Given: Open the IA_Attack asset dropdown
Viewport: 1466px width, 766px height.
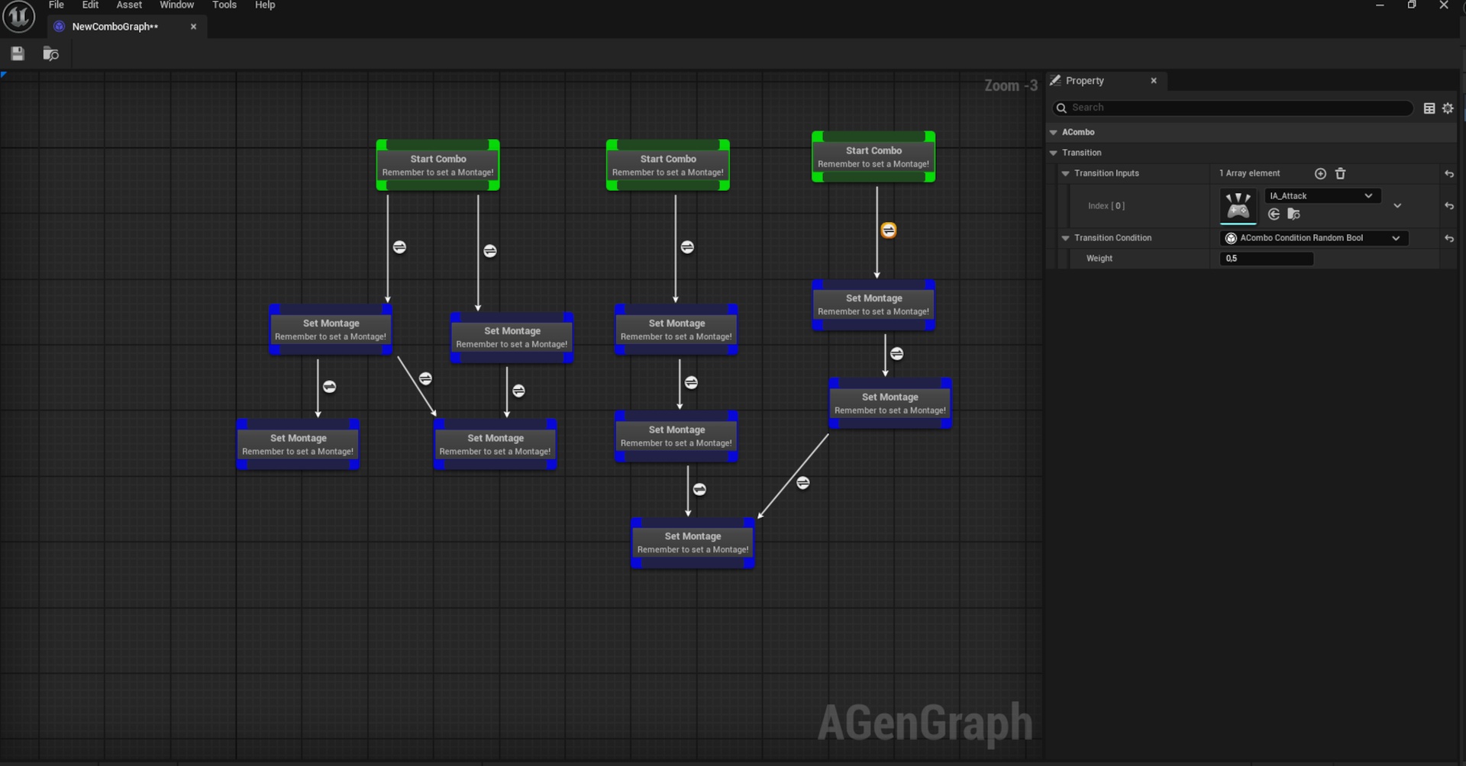Looking at the screenshot, I should 1322,196.
